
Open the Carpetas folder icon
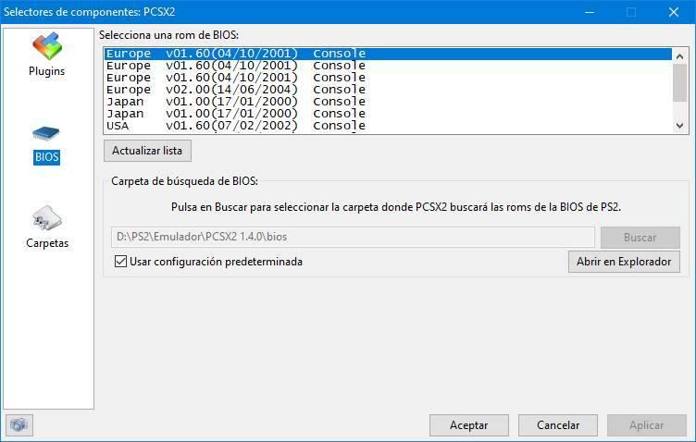pyautogui.click(x=46, y=218)
